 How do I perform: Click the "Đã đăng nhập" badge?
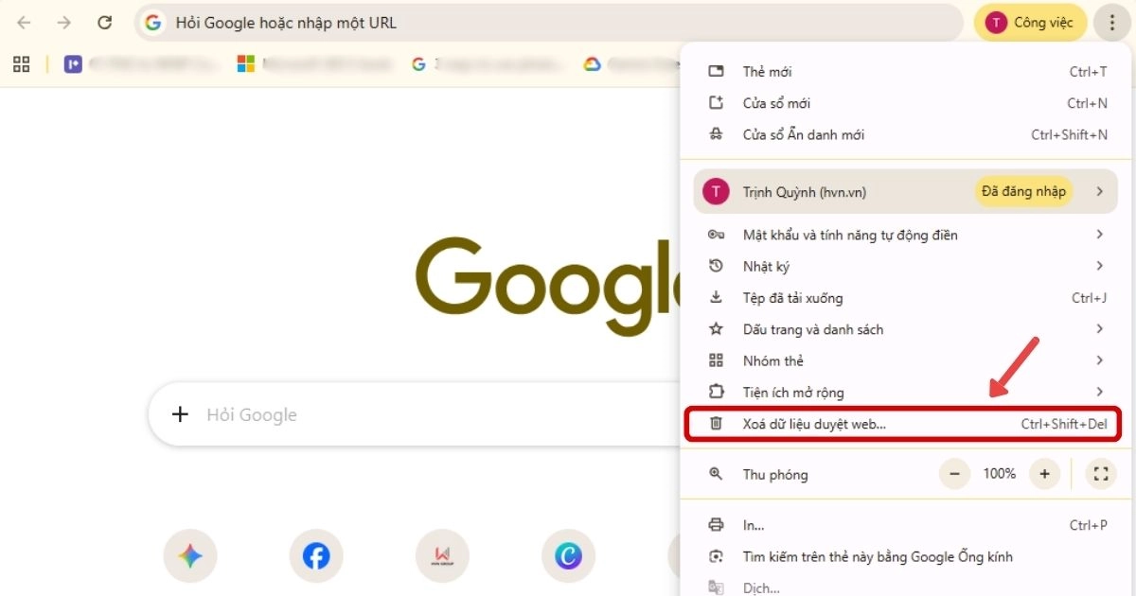(x=1023, y=192)
